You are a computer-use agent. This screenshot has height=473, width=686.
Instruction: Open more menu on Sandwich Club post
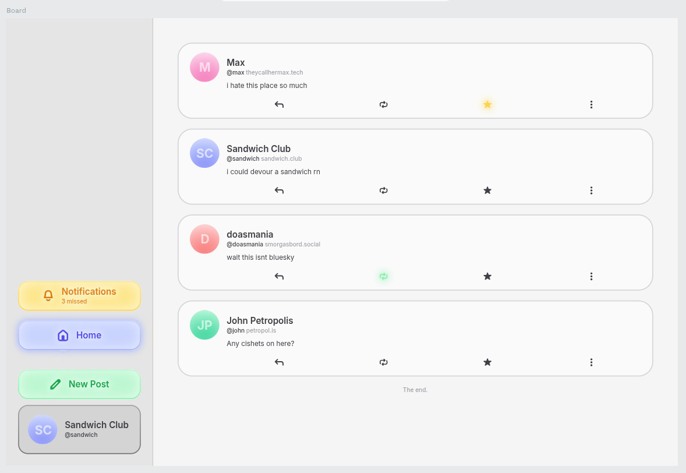tap(591, 190)
